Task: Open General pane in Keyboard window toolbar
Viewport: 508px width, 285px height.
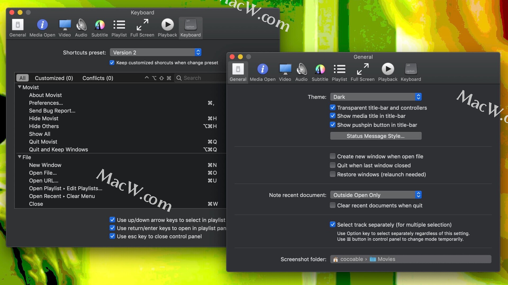Action: click(18, 28)
